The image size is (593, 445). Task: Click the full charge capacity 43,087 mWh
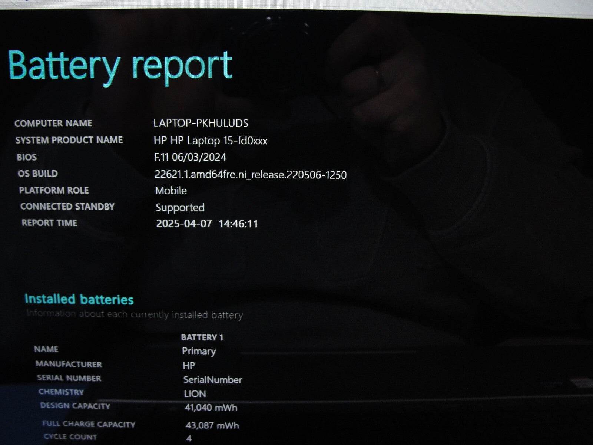pos(212,425)
